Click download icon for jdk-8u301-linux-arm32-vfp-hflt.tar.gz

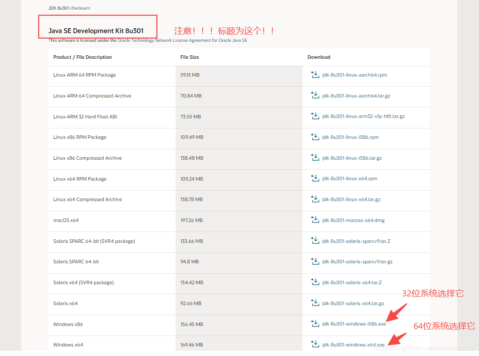coord(315,116)
